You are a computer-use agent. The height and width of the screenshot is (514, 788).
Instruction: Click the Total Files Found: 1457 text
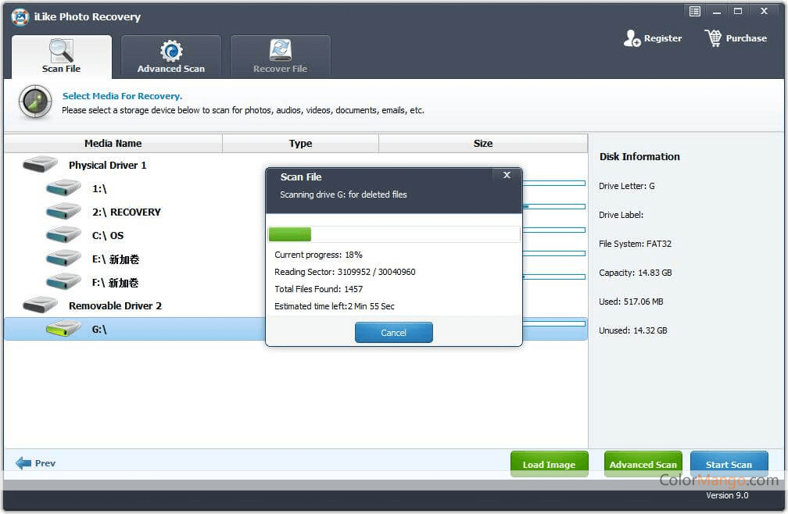click(318, 288)
